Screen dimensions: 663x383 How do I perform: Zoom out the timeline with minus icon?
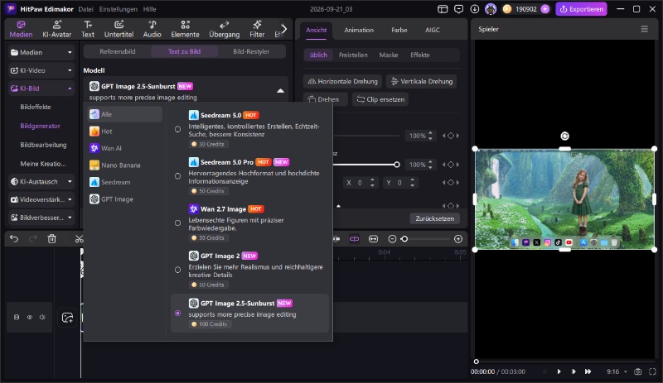pyautogui.click(x=392, y=239)
